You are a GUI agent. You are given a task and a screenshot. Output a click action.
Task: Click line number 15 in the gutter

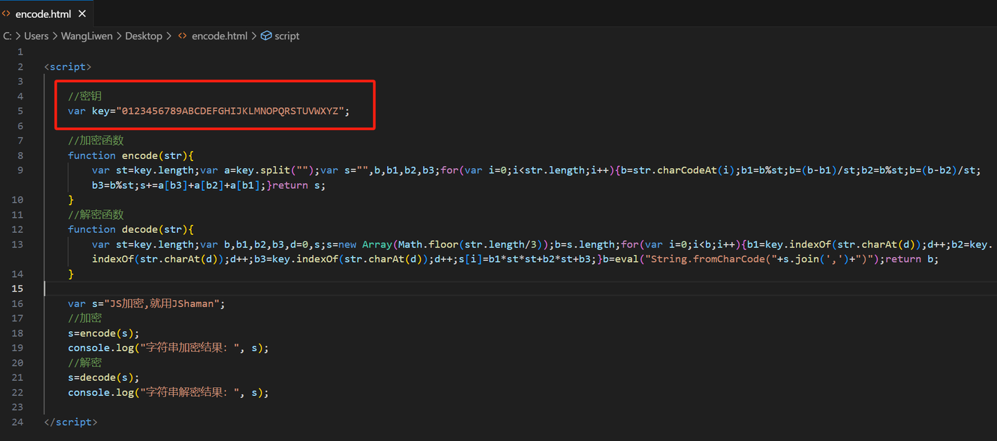[18, 289]
